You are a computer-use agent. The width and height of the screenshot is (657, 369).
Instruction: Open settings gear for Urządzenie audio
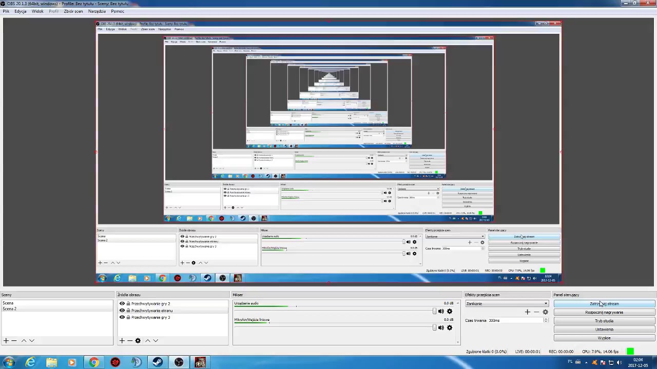(x=450, y=311)
